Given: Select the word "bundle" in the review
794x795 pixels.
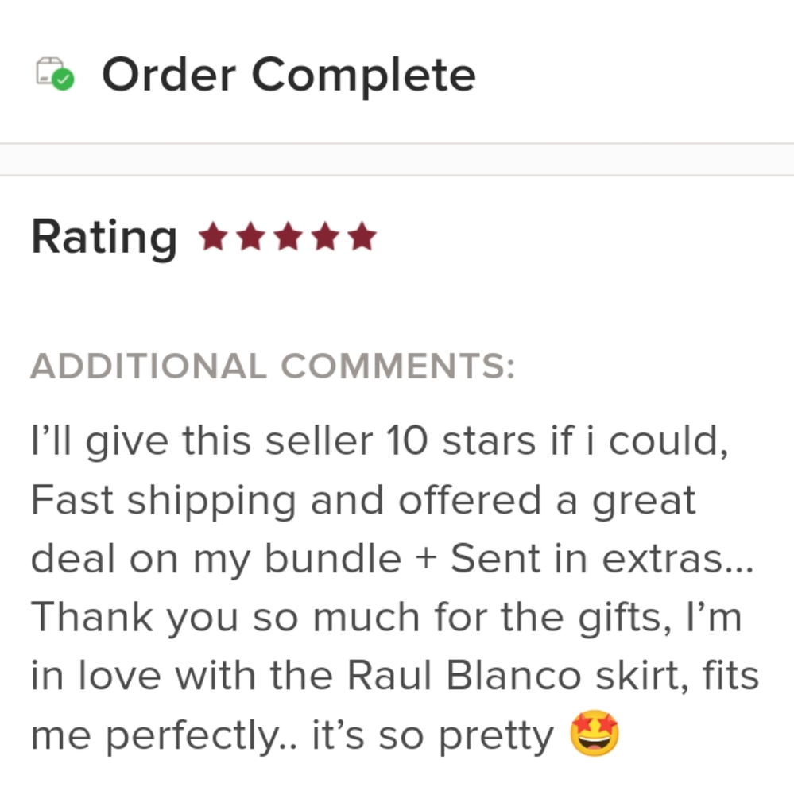Looking at the screenshot, I should [x=332, y=559].
